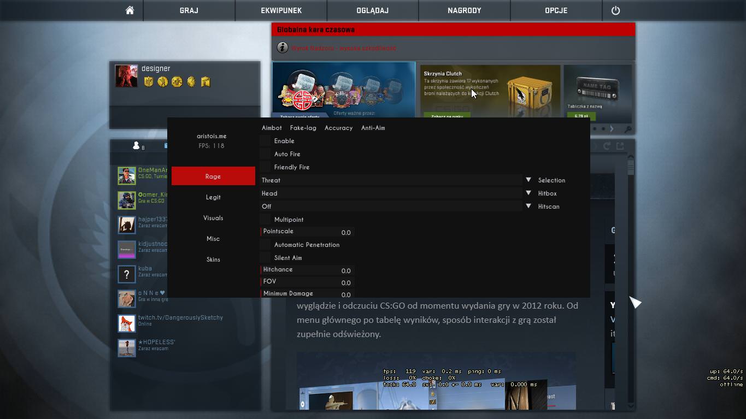Open the OGLĄDAJ menu

coord(373,10)
